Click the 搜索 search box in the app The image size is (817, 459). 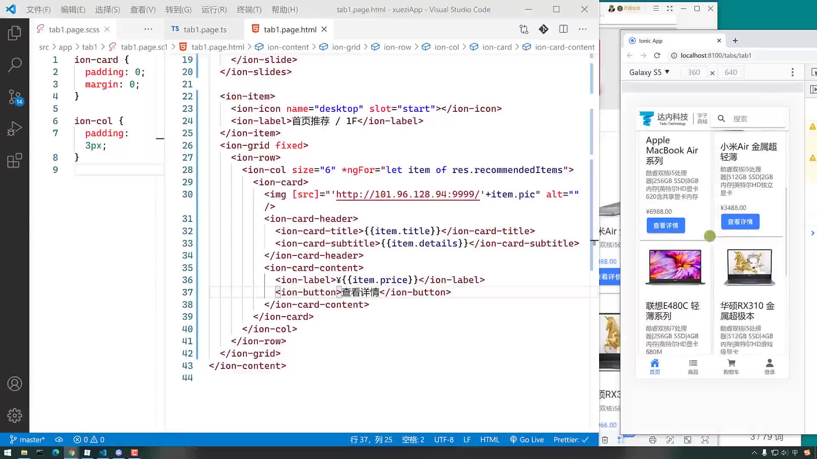[749, 119]
